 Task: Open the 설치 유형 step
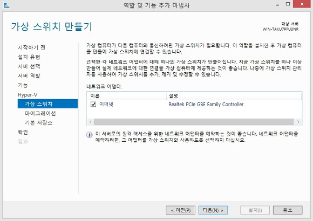[x=29, y=57]
